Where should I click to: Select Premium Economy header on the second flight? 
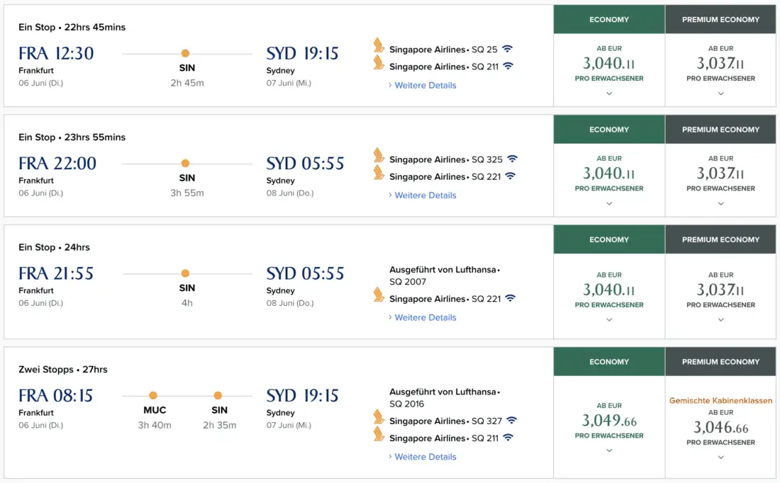pos(720,130)
